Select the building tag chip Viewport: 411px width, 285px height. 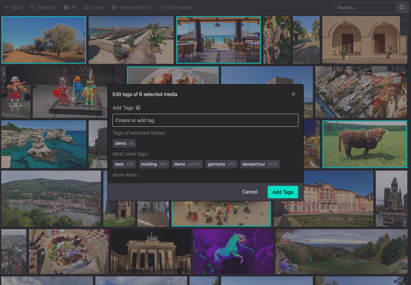pos(154,164)
